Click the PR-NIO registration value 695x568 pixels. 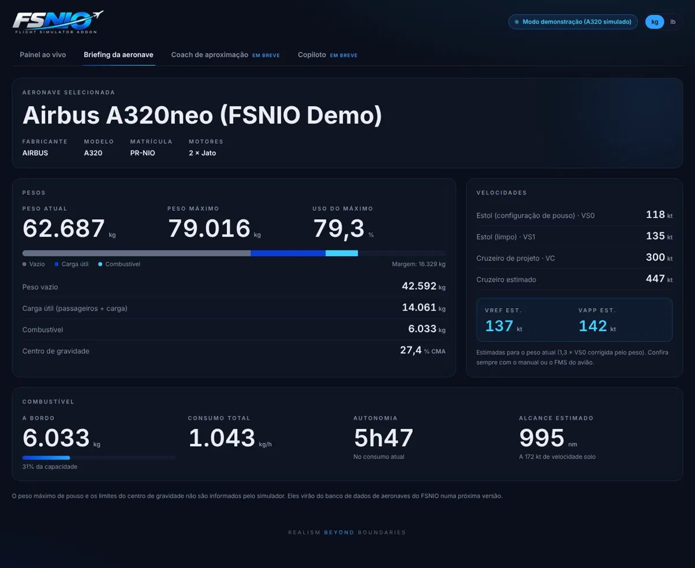pos(143,153)
